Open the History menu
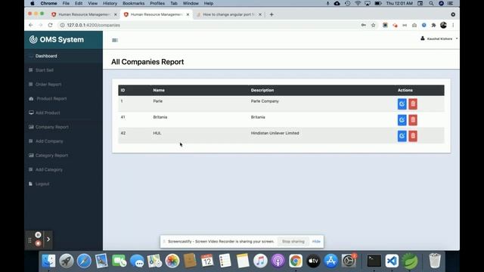Viewport: 484px width, 272px height. coord(110,3)
